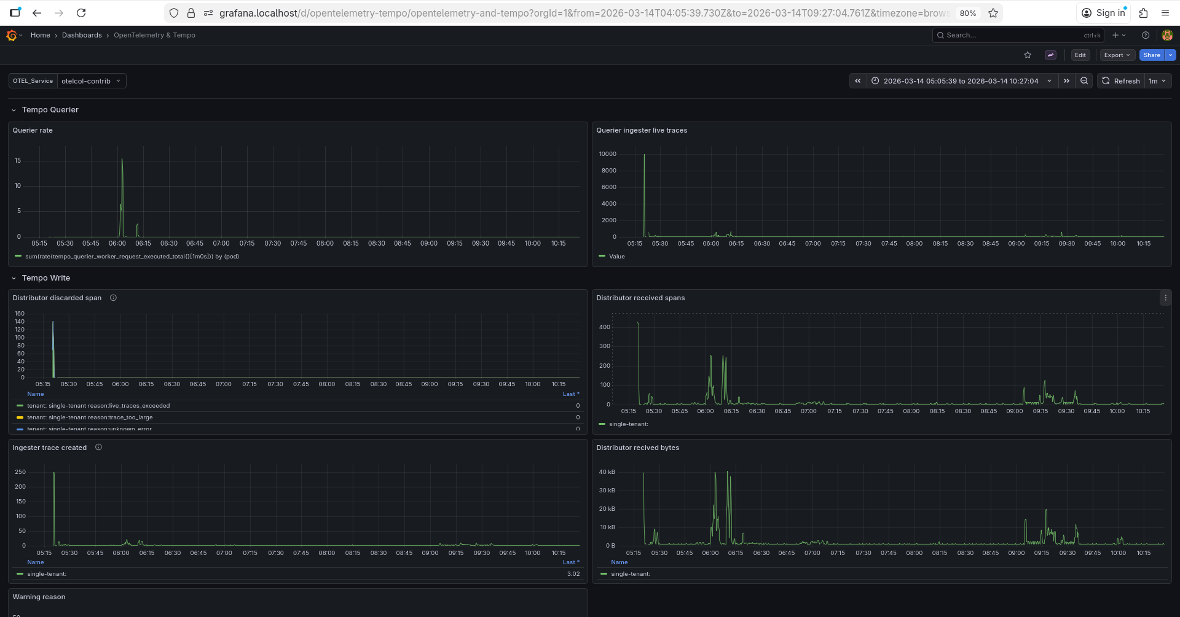This screenshot has height=617, width=1180.
Task: Collapse the Tempo Write row
Action: (x=14, y=278)
